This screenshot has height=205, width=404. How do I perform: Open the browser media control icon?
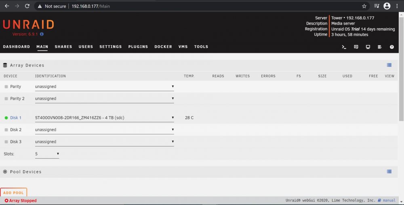tap(377, 6)
